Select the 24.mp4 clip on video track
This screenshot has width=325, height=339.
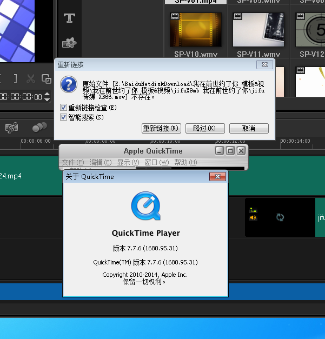(x=30, y=176)
